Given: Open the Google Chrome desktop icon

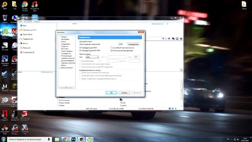Looking at the screenshot, I should pos(25,6).
